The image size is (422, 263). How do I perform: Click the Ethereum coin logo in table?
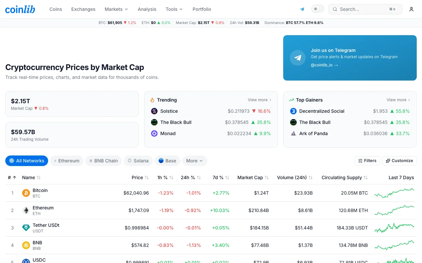point(26,210)
